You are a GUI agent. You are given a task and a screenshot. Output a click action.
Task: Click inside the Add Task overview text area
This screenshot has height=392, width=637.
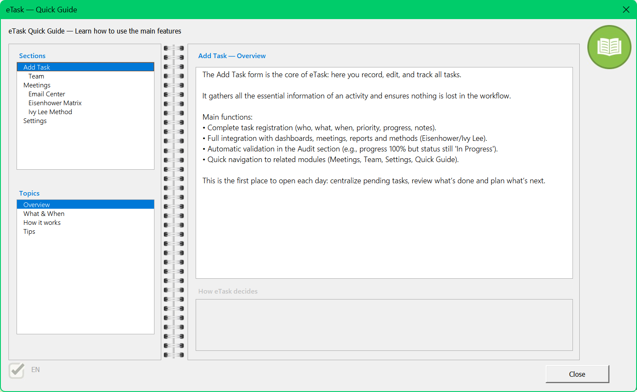384,229
